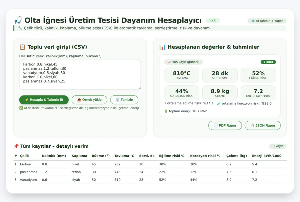Click the Bükme (°) column header
The height and width of the screenshot is (202, 300).
pos(101,156)
